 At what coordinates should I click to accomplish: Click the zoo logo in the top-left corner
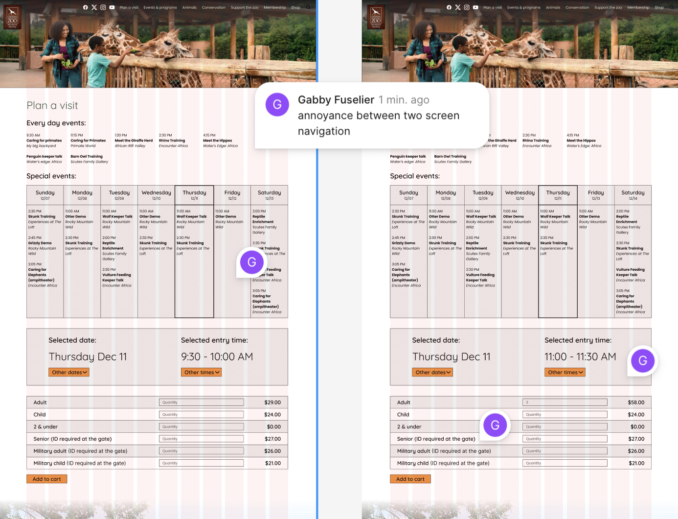[12, 16]
